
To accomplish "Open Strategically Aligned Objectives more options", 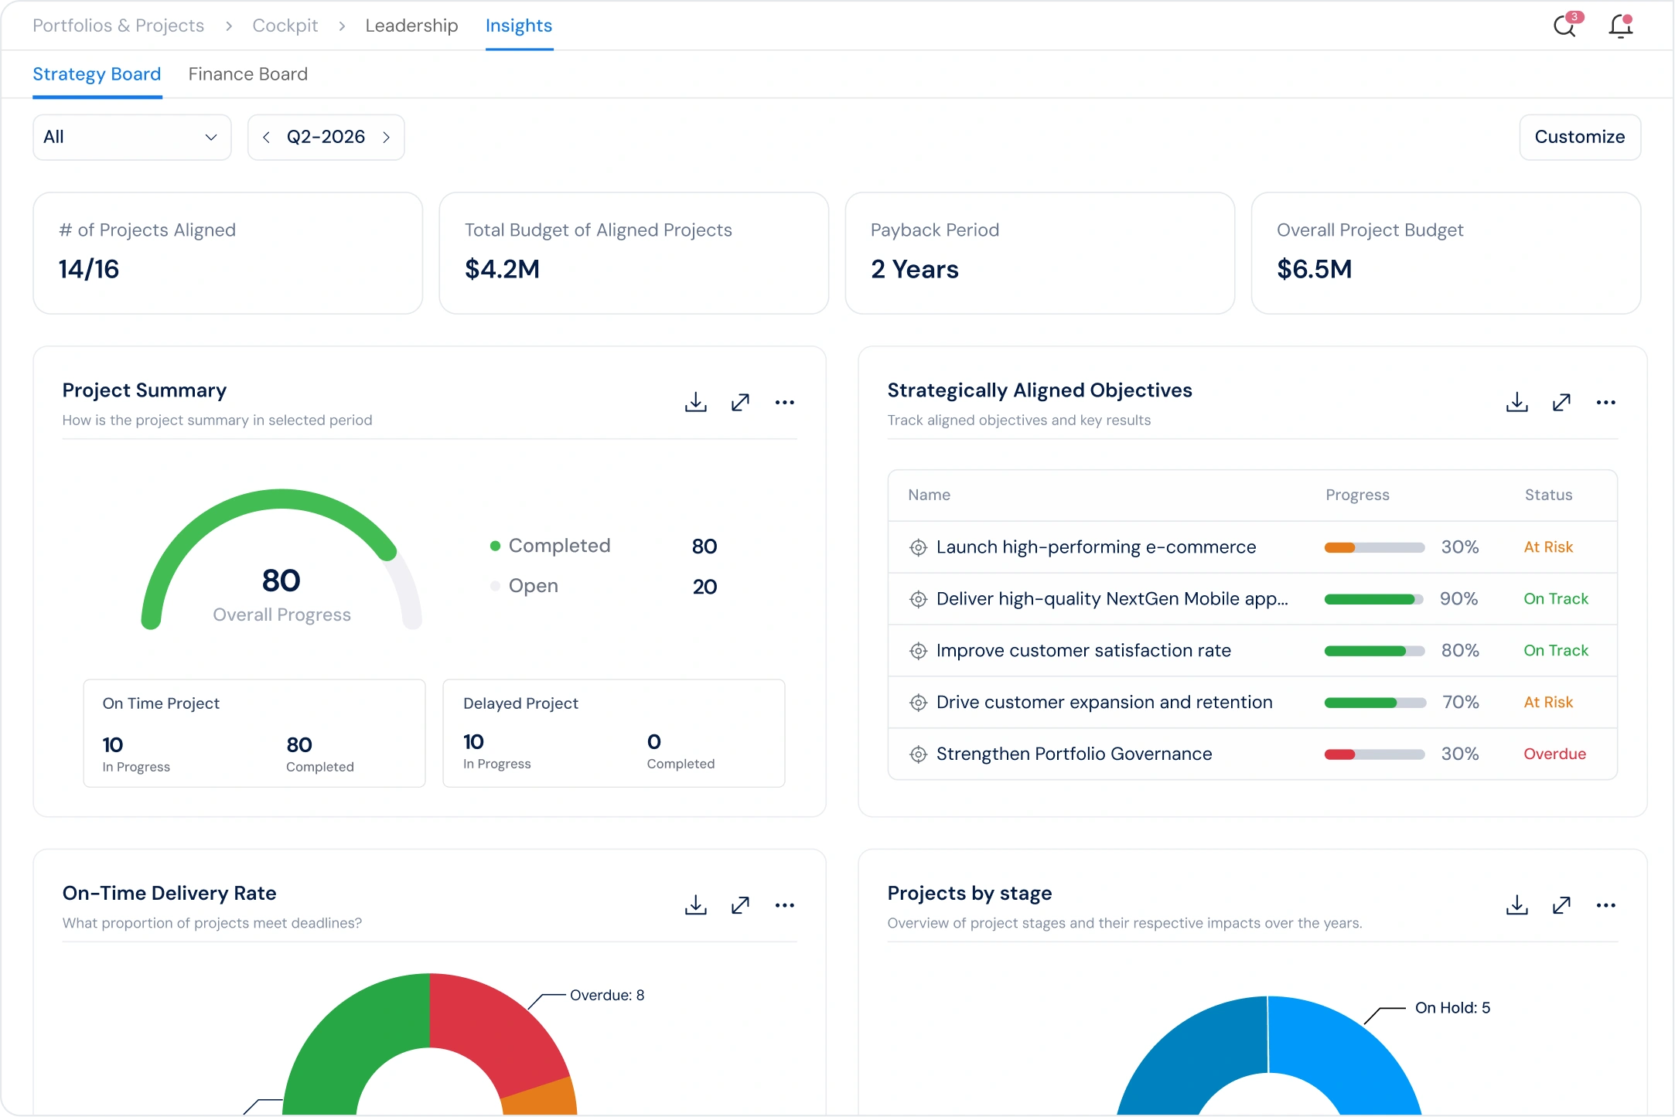I will (1606, 402).
